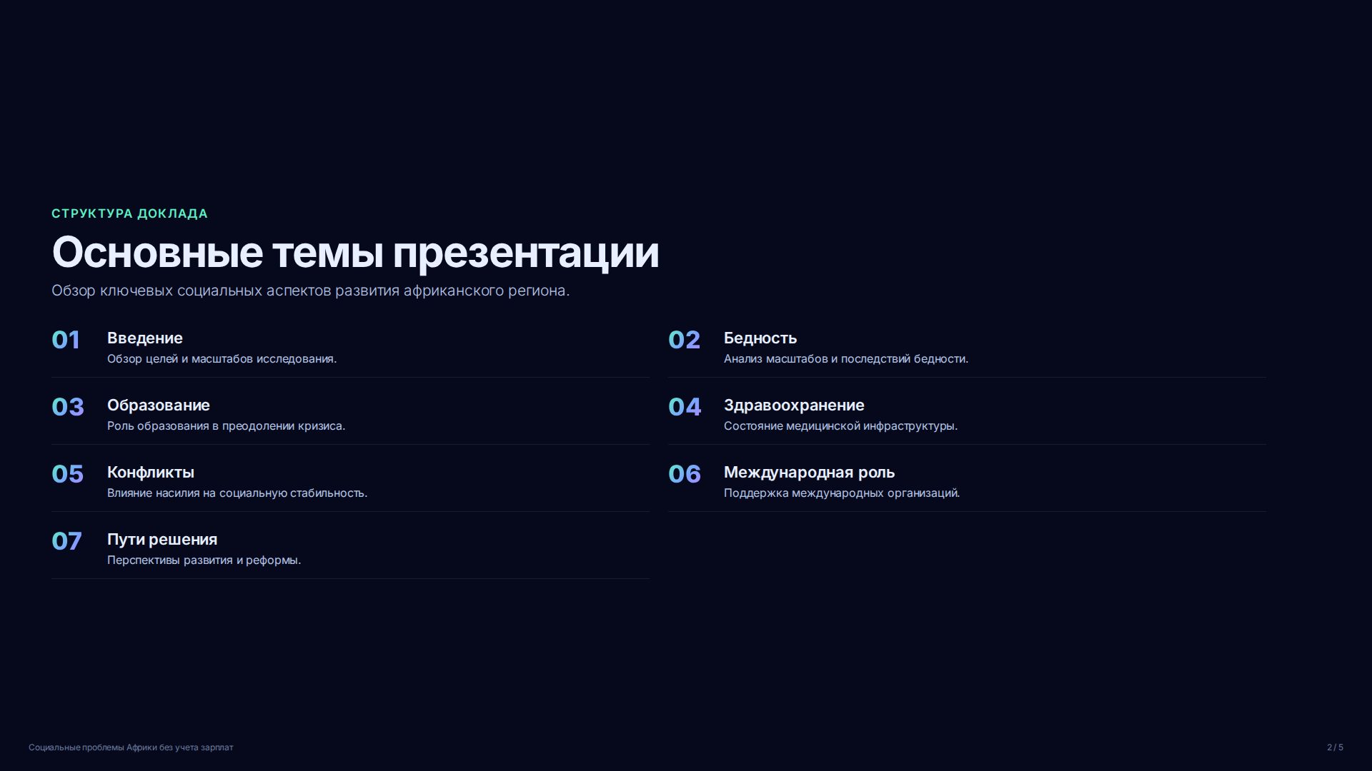
Task: Click the heading 'Основные темы презентации'
Action: (x=355, y=253)
